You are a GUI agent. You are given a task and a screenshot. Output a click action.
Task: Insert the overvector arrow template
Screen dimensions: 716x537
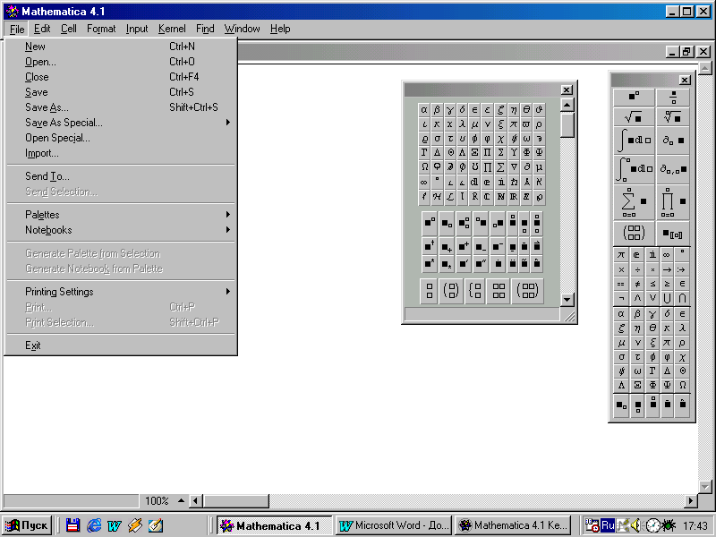tap(537, 247)
